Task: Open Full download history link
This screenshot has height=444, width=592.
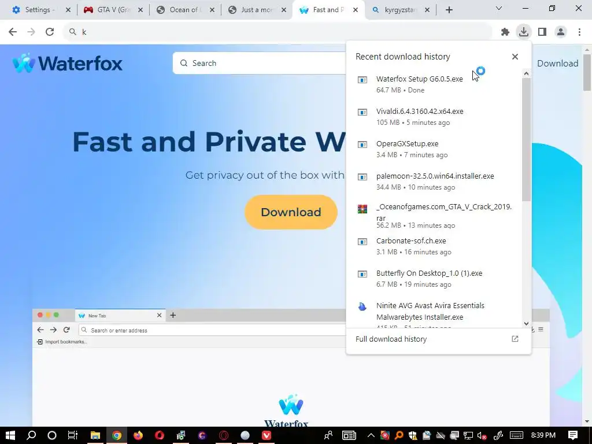Action: coord(391,339)
